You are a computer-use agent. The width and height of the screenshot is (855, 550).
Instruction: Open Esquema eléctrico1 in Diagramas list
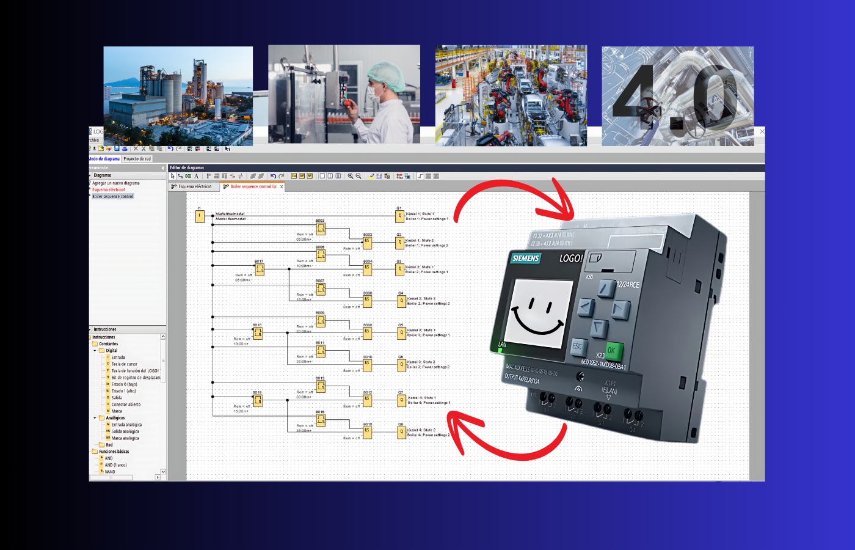109,189
